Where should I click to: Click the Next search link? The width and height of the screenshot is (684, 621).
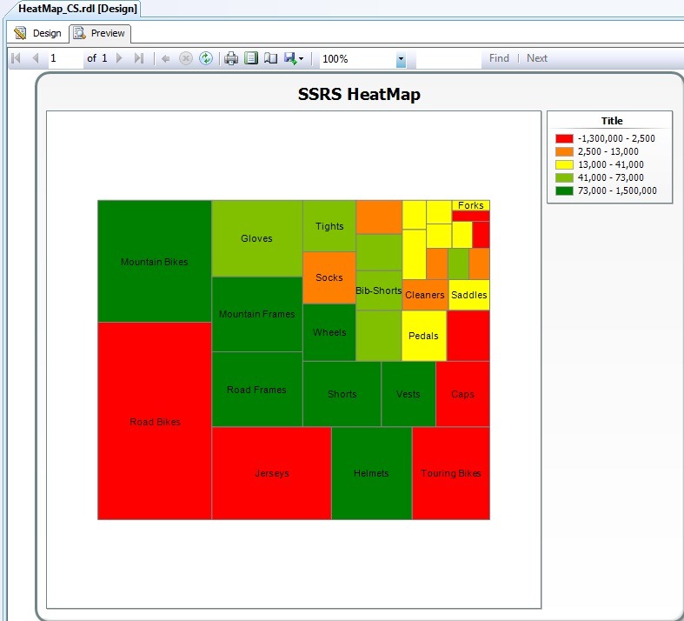coord(537,58)
